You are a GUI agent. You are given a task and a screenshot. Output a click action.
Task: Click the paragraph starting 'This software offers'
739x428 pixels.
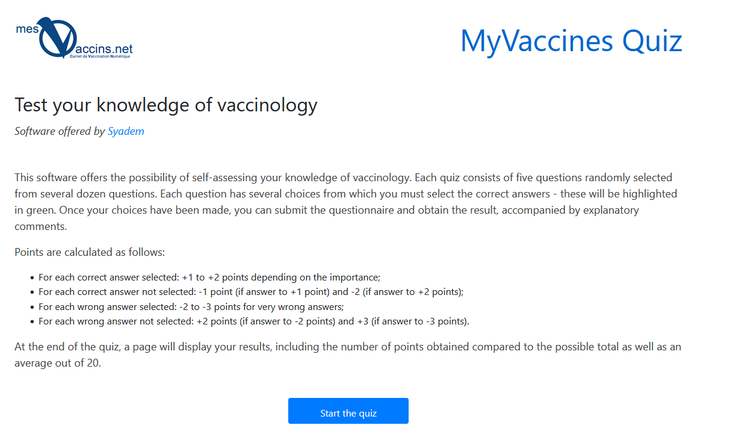tap(346, 202)
